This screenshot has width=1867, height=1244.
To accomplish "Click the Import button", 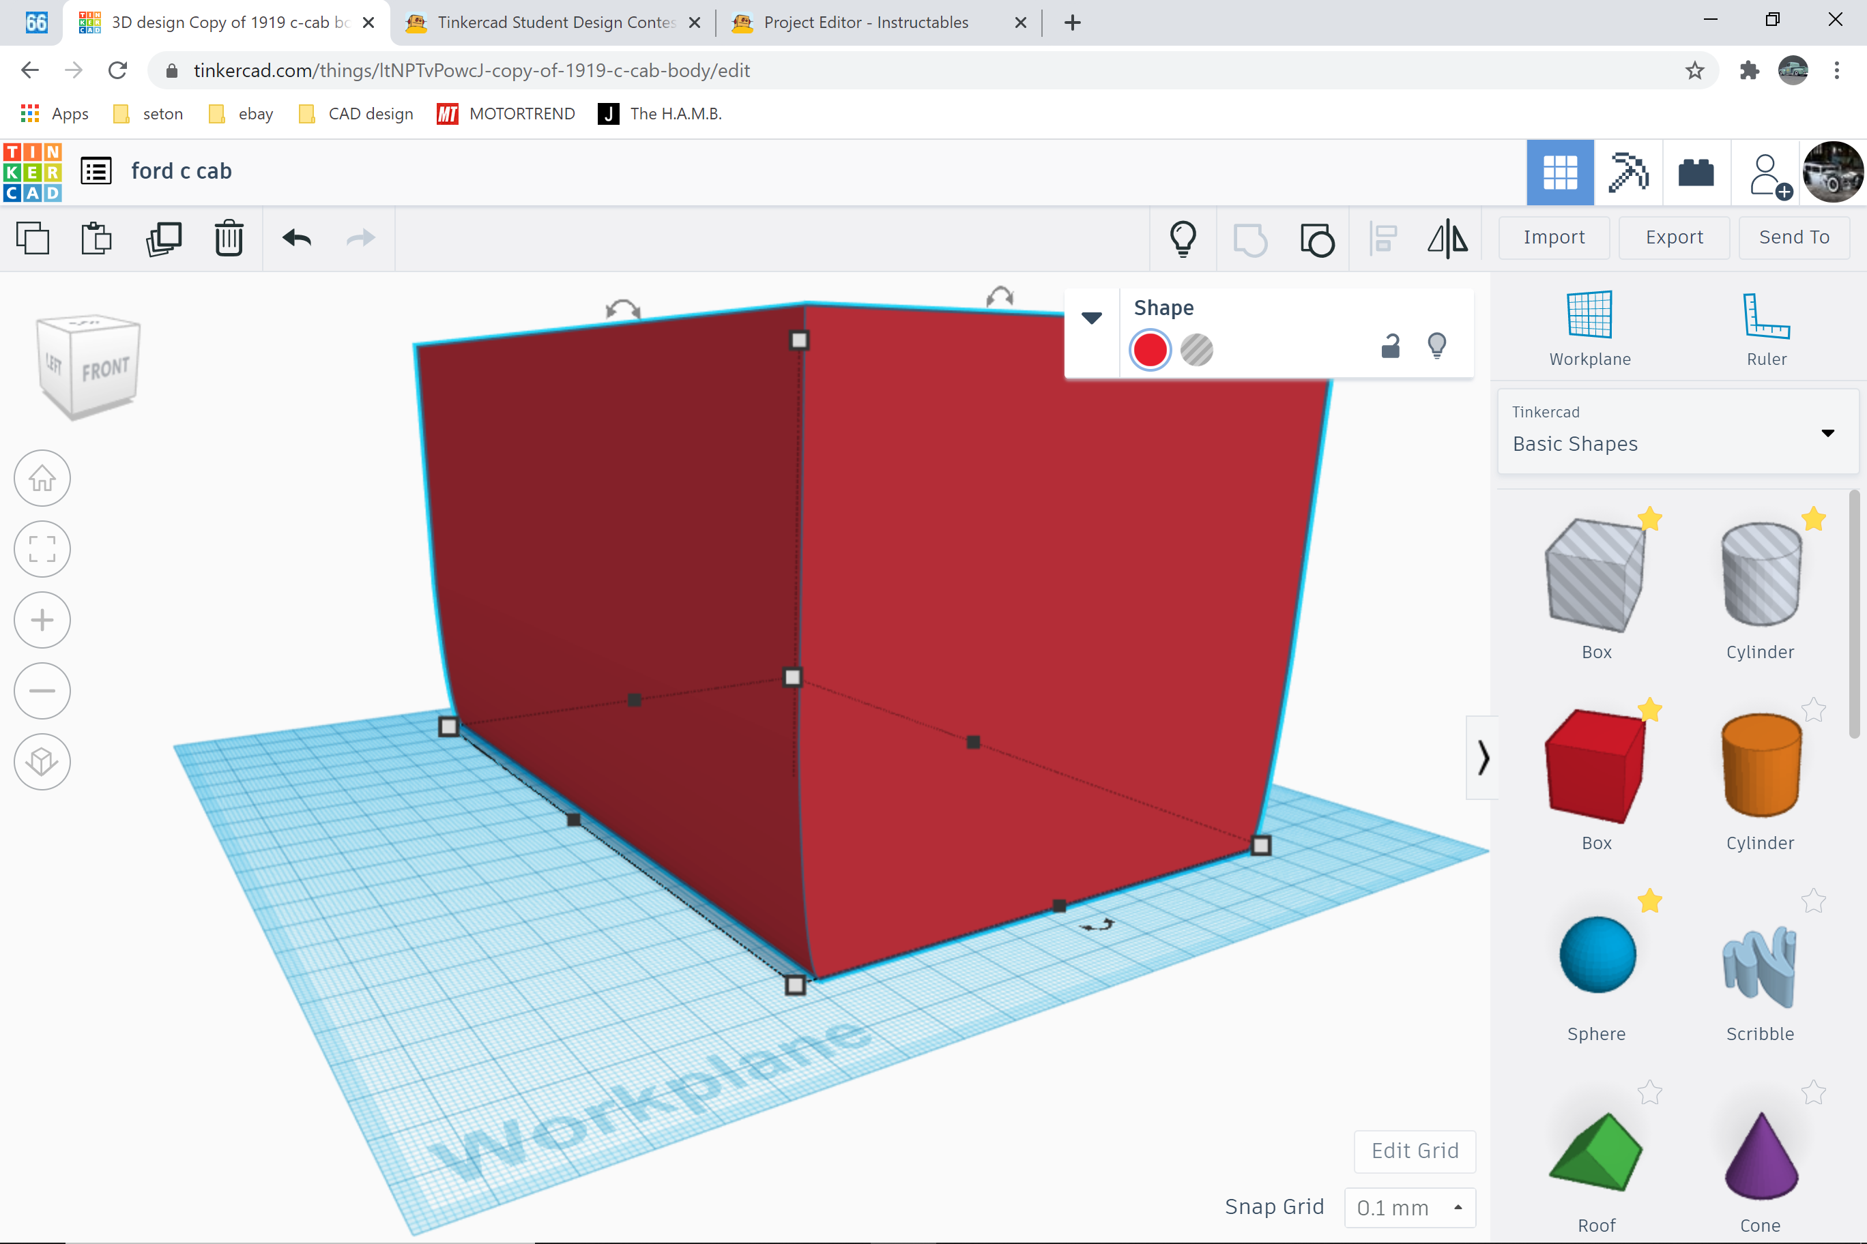I will [1554, 237].
